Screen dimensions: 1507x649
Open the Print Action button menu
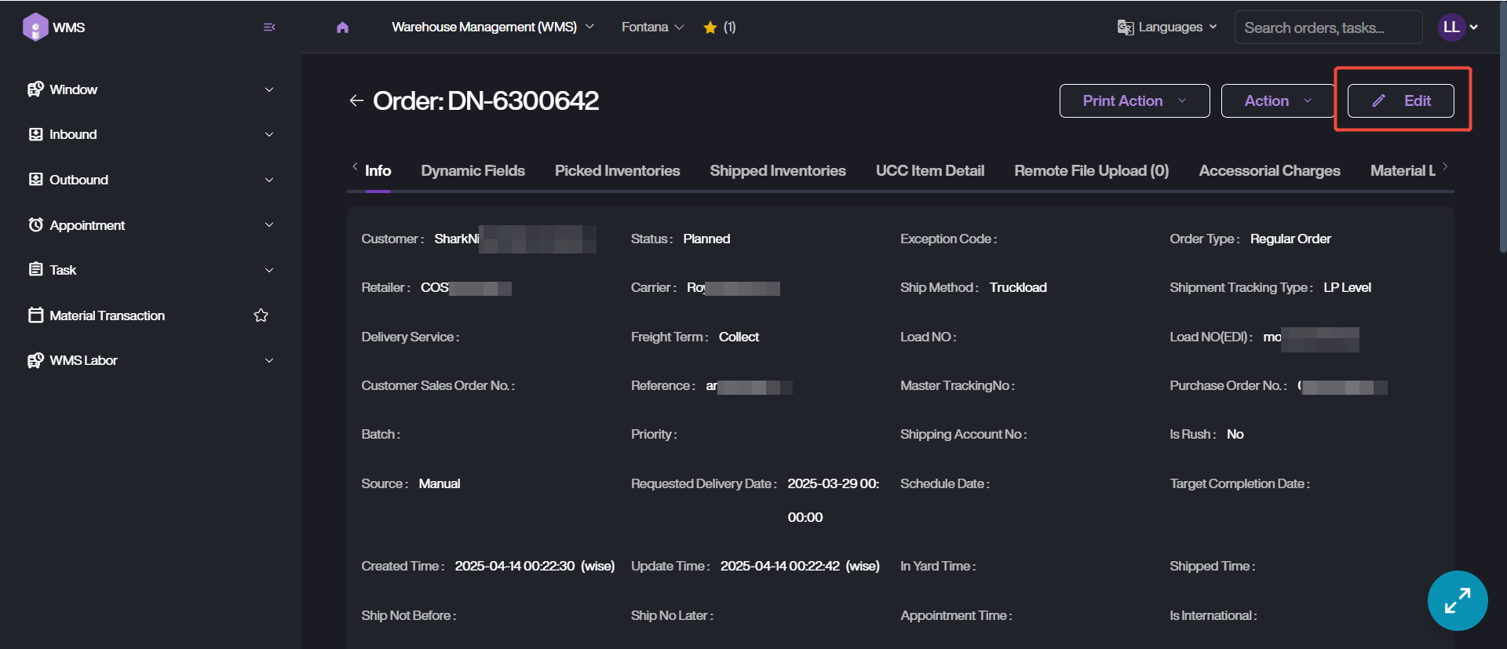(x=1133, y=100)
